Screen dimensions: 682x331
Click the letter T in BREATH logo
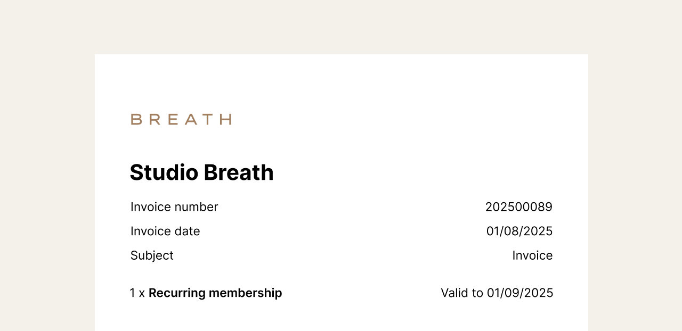pos(209,119)
